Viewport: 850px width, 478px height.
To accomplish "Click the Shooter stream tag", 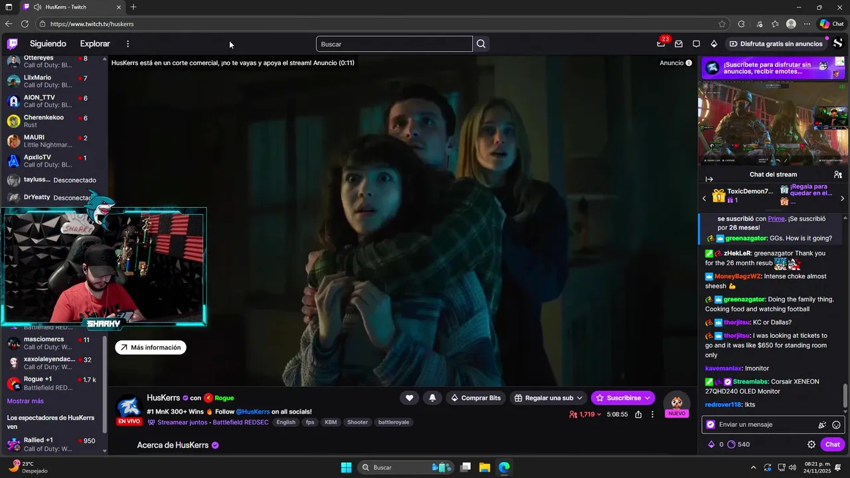I will (x=357, y=422).
